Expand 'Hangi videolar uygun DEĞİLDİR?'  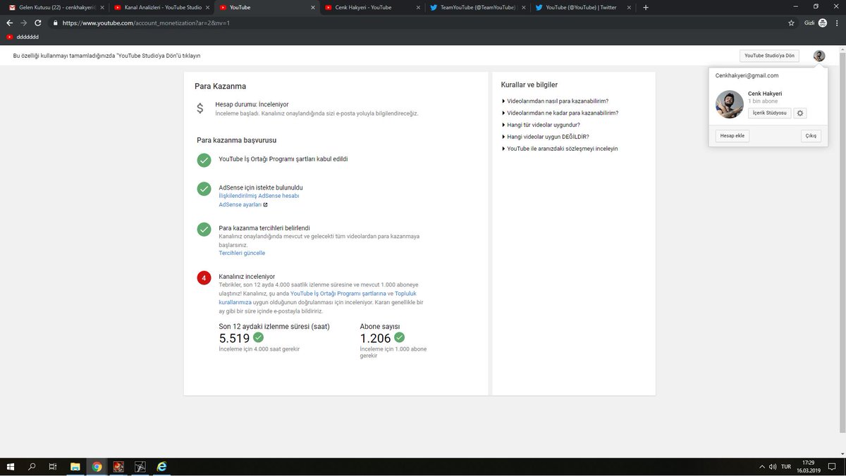point(545,137)
